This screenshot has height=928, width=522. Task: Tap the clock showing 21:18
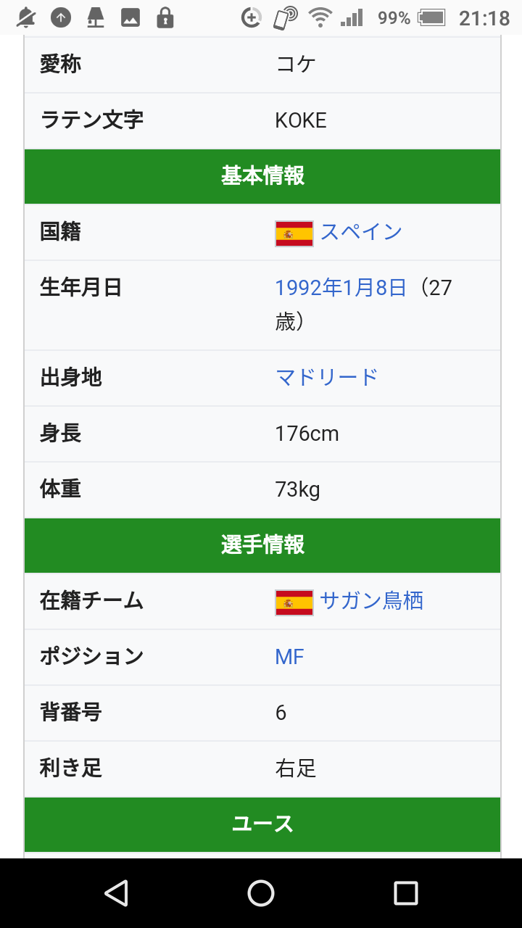click(x=484, y=18)
